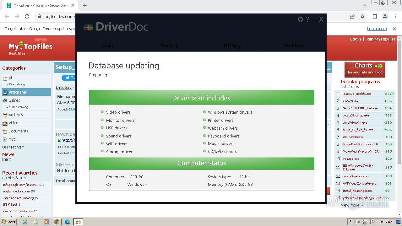Image resolution: width=402 pixels, height=226 pixels.
Task: Select the All category
Action: click(x=11, y=78)
